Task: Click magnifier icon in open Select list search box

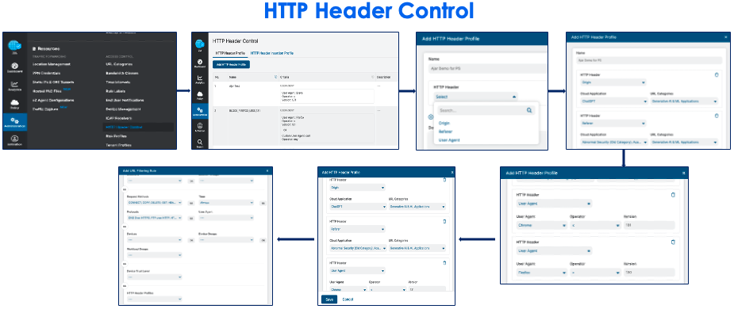Action: [529, 110]
